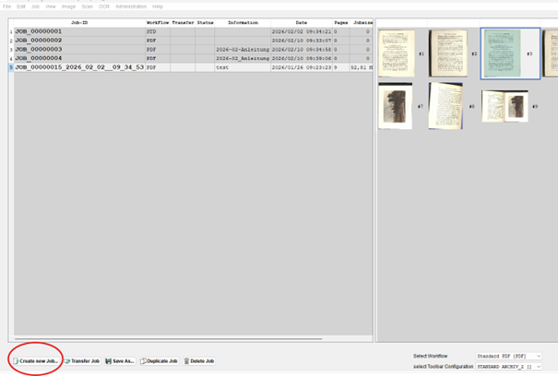Select job JOB_00000015_2026_02_02__09_34_53
This screenshot has width=558, height=376.
(78, 67)
